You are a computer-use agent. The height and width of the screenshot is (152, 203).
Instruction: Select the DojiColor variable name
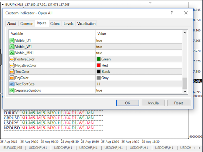22,78
